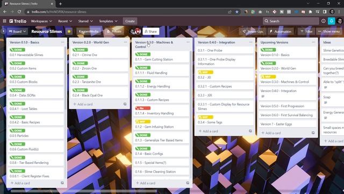Create from template in Version 0.2.0 list

[125, 104]
